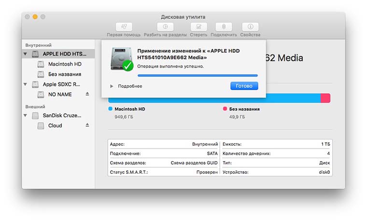Click the Первая помощь toolbar label
The width and height of the screenshot is (367, 220).
pyautogui.click(x=124, y=35)
